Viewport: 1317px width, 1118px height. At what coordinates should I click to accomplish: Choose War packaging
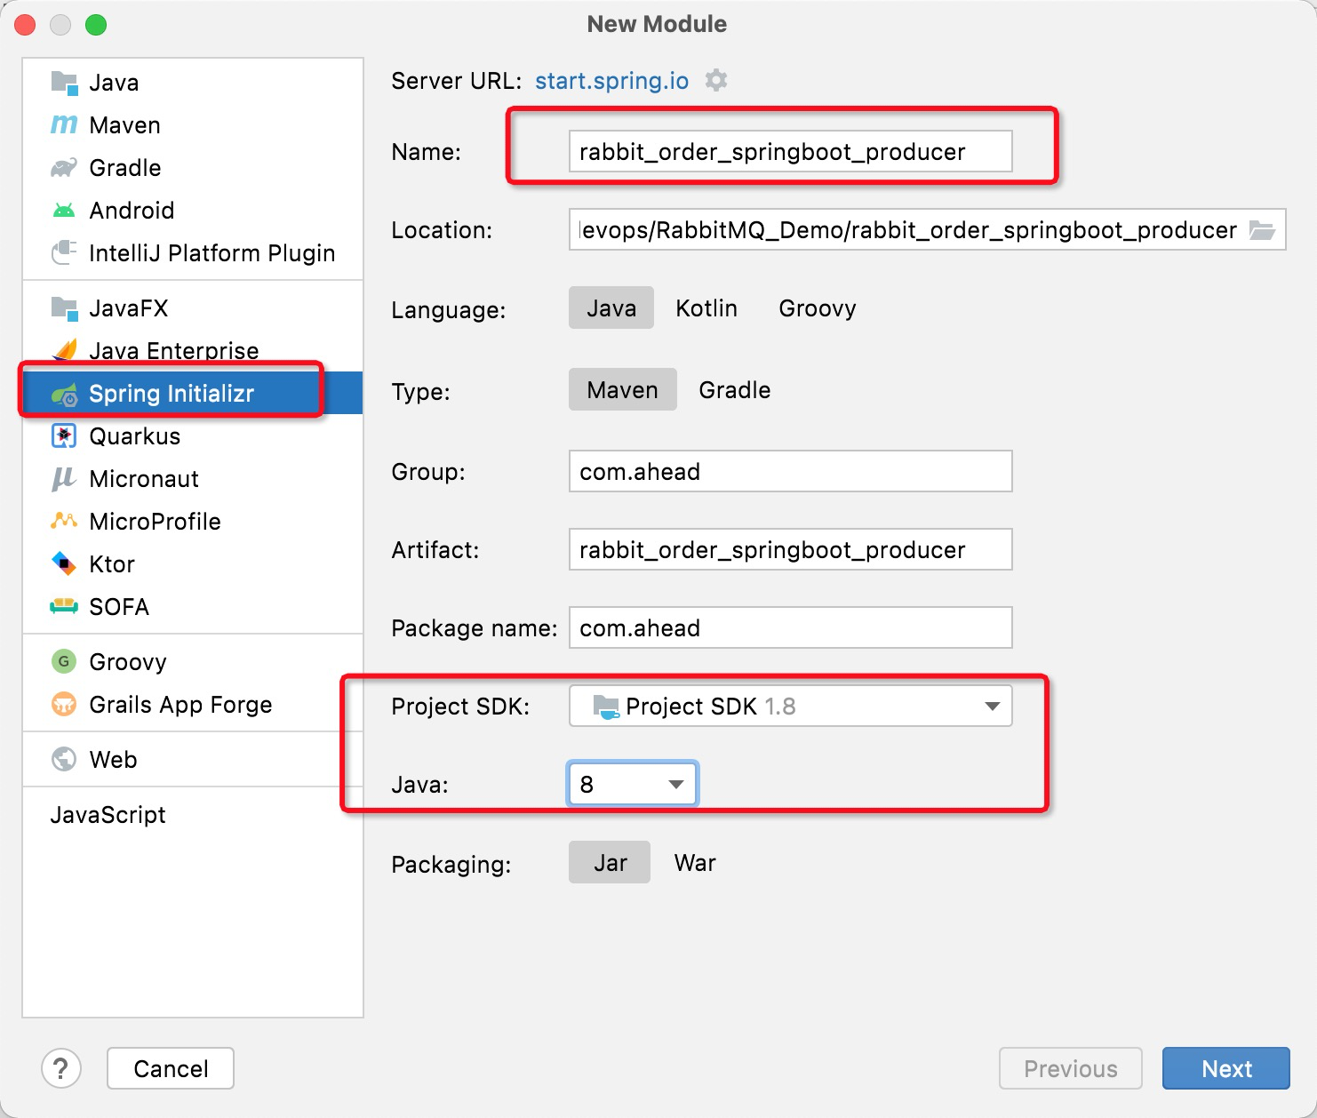pyautogui.click(x=694, y=861)
